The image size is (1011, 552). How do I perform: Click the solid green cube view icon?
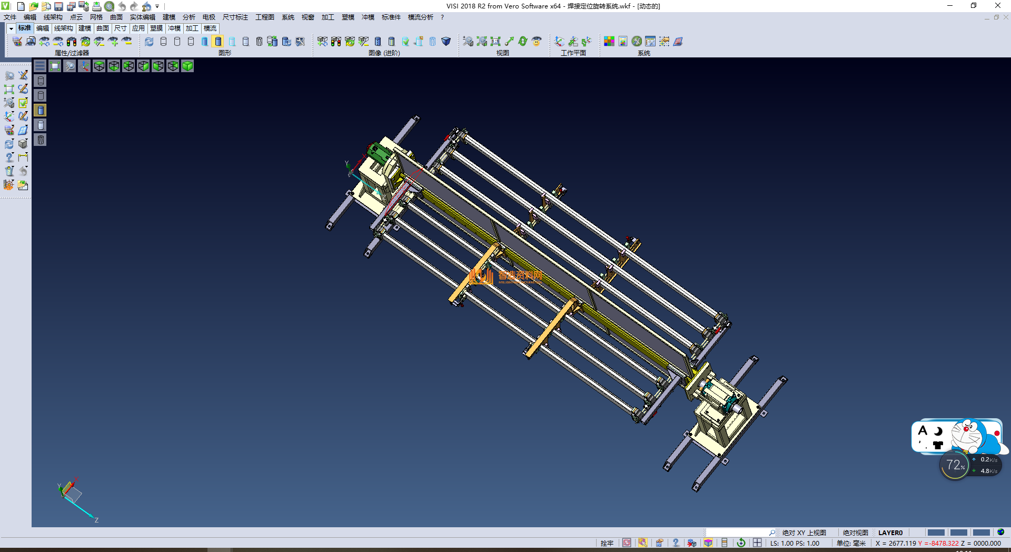(187, 66)
